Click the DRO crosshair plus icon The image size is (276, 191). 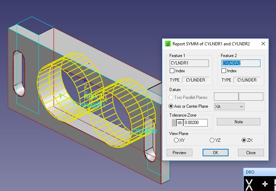click(x=265, y=184)
